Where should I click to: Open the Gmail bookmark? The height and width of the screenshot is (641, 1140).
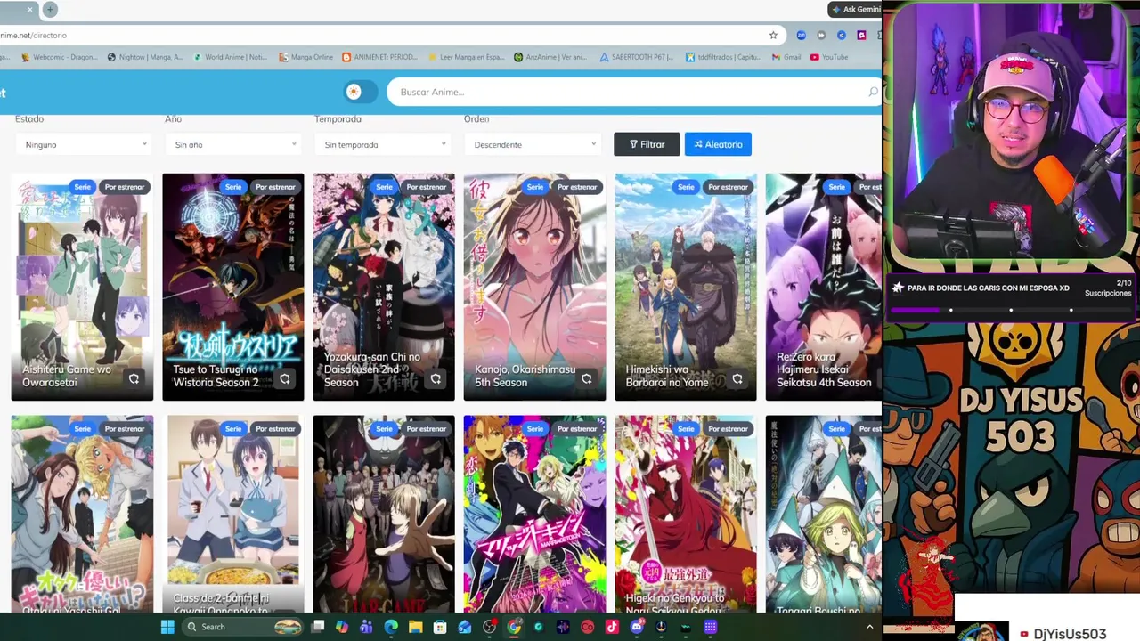coord(786,57)
